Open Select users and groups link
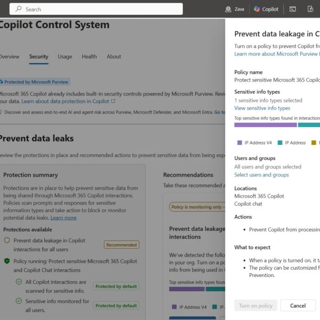The height and width of the screenshot is (320, 320). pos(261,175)
